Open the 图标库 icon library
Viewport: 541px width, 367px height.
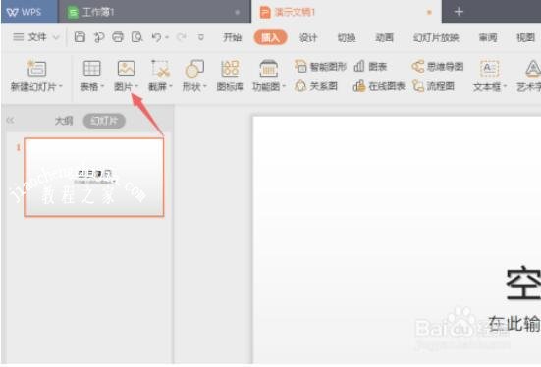230,76
